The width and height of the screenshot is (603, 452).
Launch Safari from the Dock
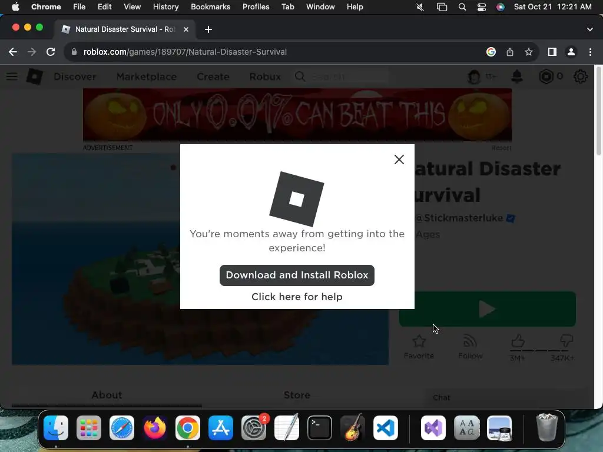[122, 428]
